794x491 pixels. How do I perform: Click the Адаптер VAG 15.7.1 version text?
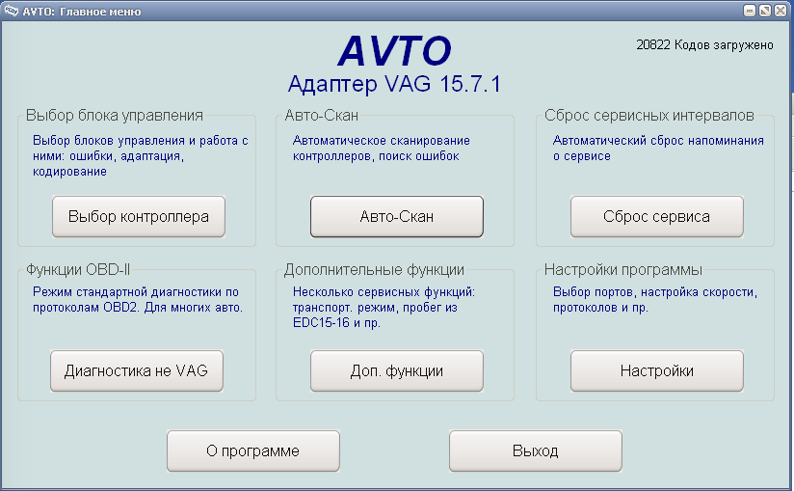394,83
